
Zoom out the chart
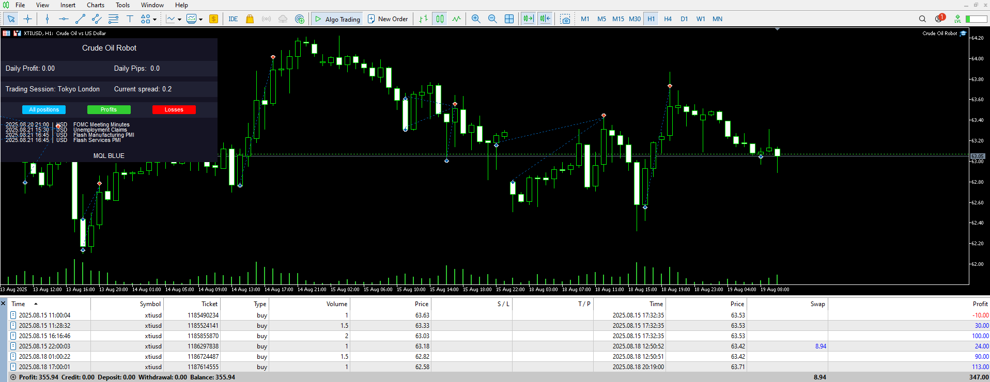[x=492, y=19]
